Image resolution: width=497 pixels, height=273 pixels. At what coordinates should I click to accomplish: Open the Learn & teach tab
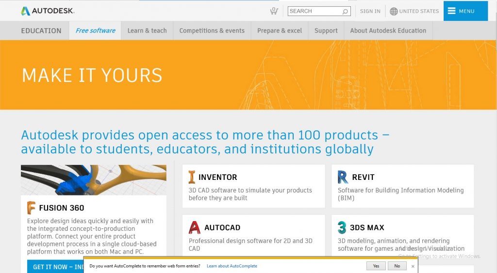tap(147, 31)
